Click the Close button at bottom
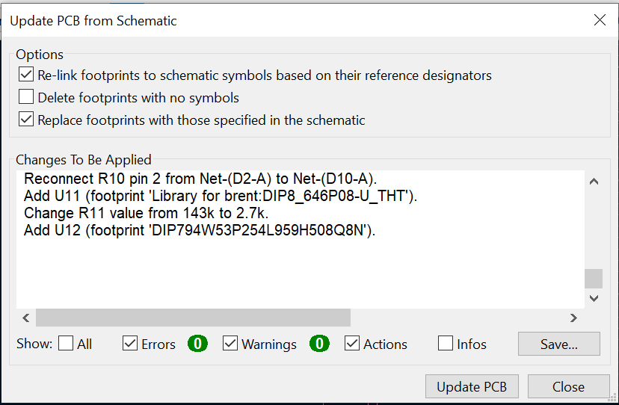The width and height of the screenshot is (619, 405). tap(568, 386)
